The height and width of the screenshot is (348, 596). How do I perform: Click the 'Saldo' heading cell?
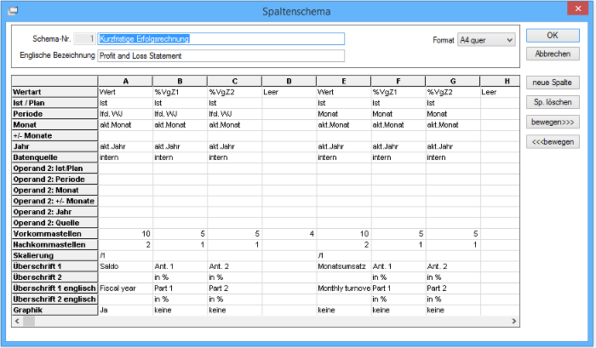(x=125, y=266)
